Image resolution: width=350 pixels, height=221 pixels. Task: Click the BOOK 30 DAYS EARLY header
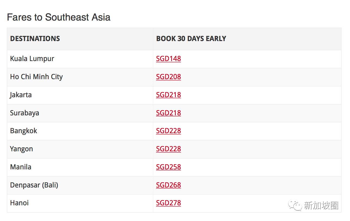click(191, 39)
